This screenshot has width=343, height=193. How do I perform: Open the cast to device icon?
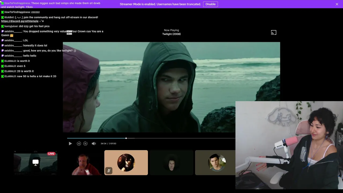point(274,33)
